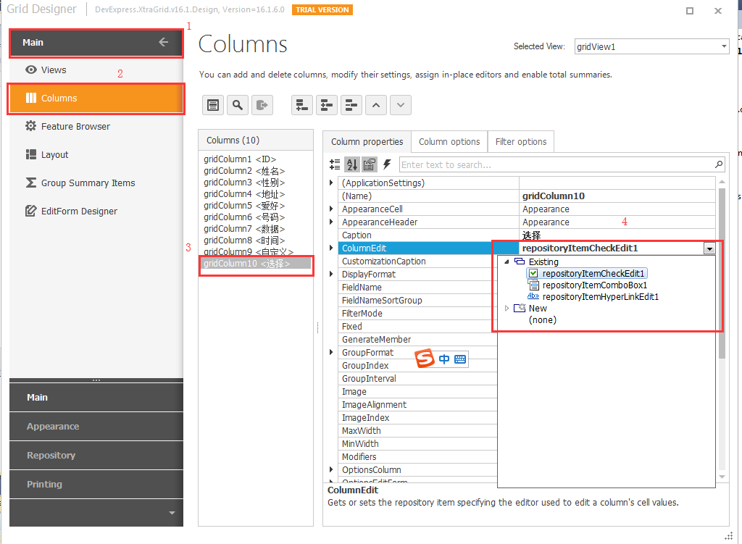Viewport: 742px width, 544px height.
Task: Select the alphabetical sort icon in property grid
Action: pyautogui.click(x=352, y=164)
